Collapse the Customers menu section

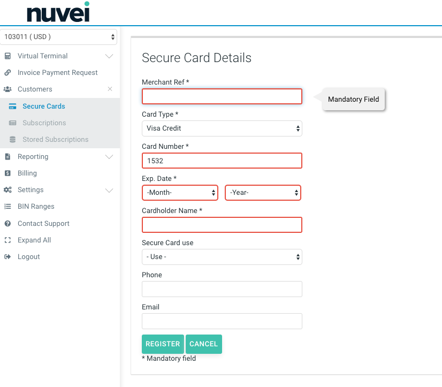[110, 89]
